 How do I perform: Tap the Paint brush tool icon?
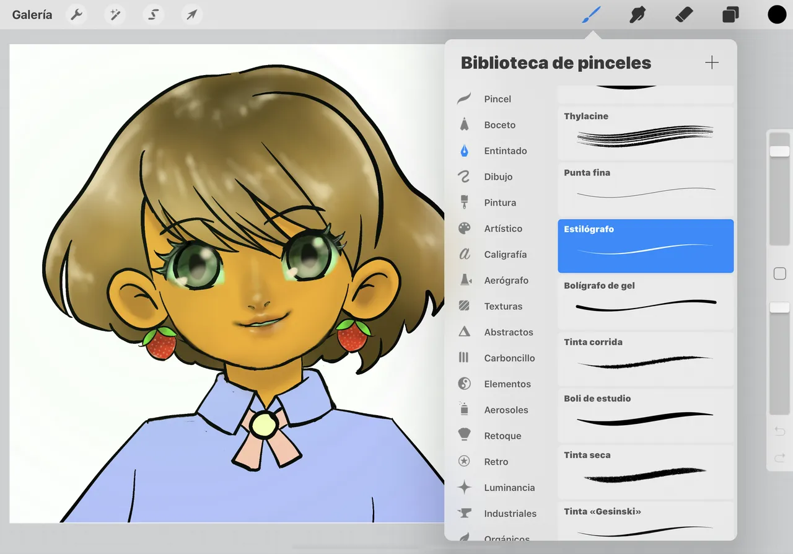[x=592, y=14]
